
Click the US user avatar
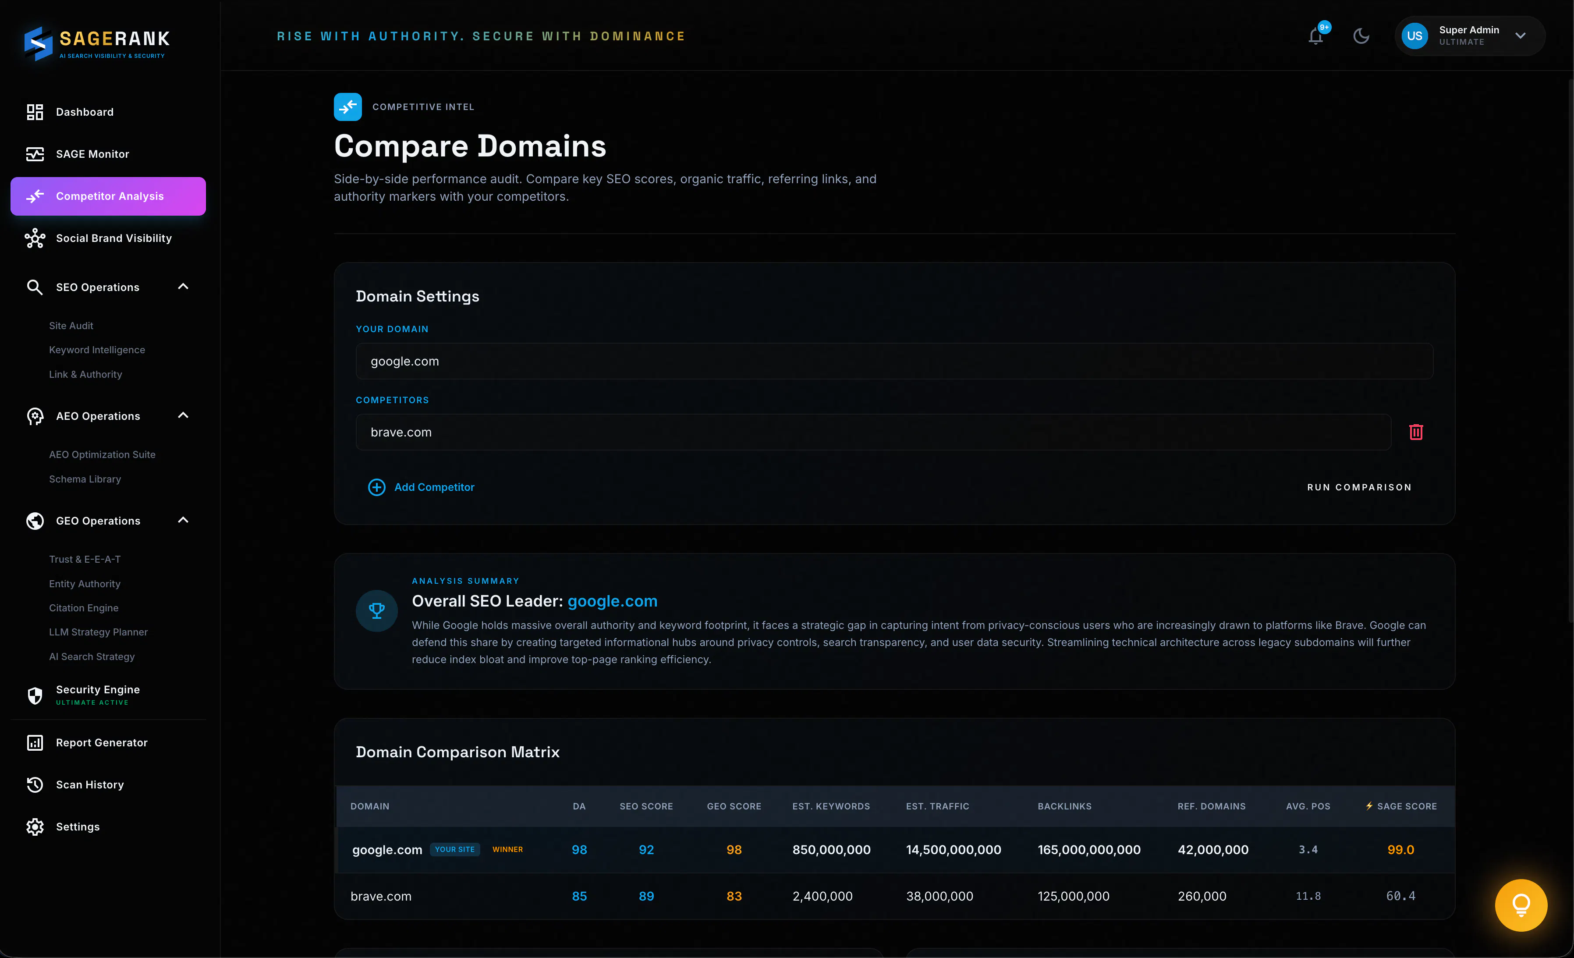pos(1414,36)
